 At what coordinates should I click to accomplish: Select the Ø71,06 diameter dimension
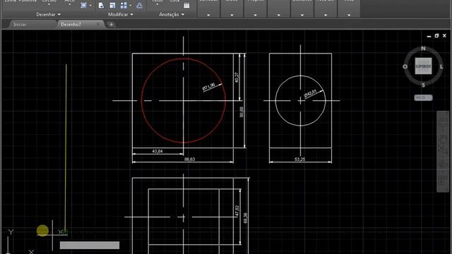click(x=209, y=87)
